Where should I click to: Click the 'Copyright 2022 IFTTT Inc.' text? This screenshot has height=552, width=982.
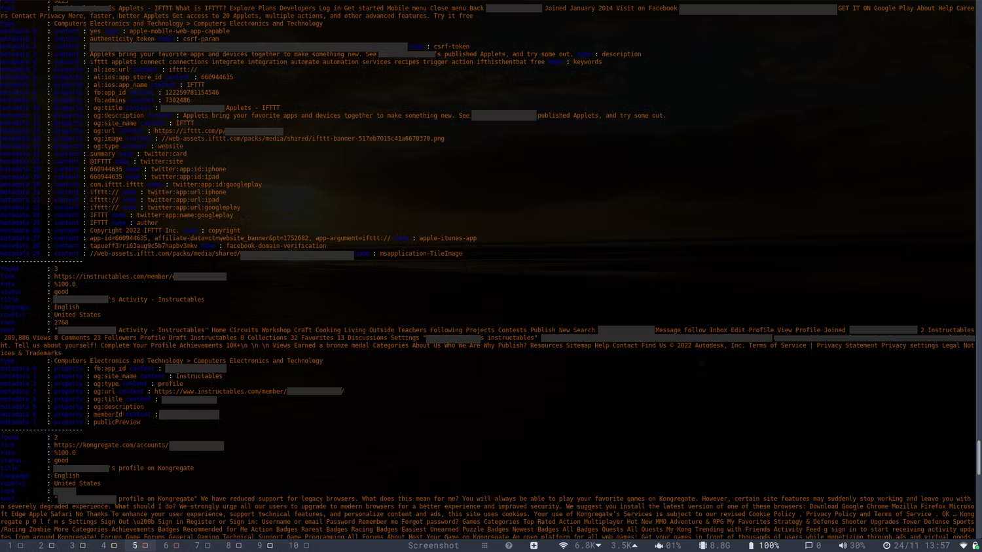134,231
